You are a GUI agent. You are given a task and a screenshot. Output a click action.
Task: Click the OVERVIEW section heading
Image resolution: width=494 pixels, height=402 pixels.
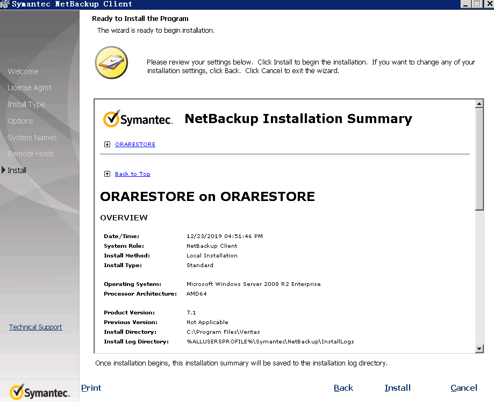pos(124,218)
